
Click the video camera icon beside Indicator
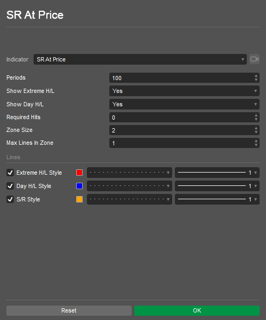254,59
